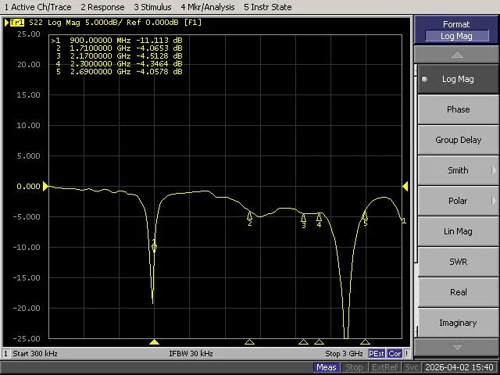Click the 0.000 reference scale value
500x375 pixels.
pyautogui.click(x=28, y=186)
